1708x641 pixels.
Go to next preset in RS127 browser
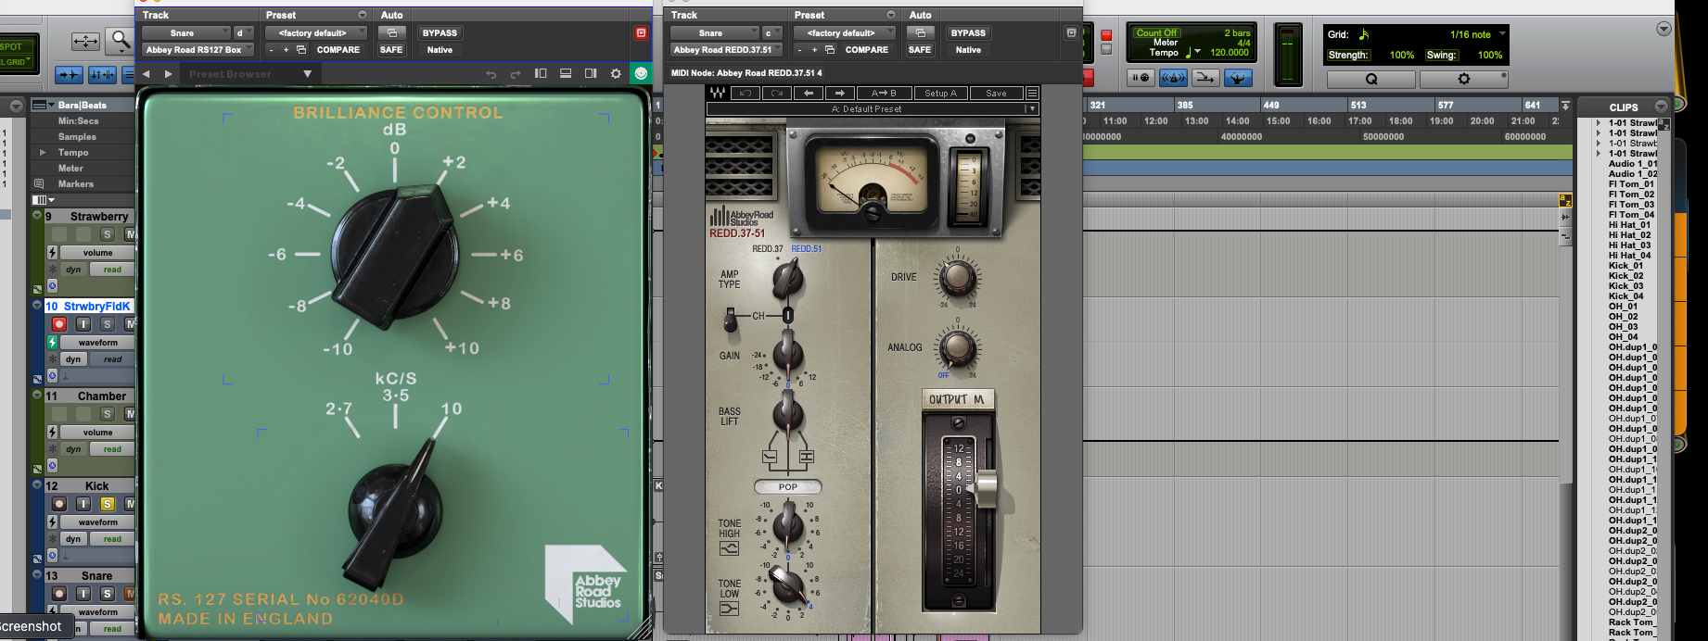pos(168,74)
